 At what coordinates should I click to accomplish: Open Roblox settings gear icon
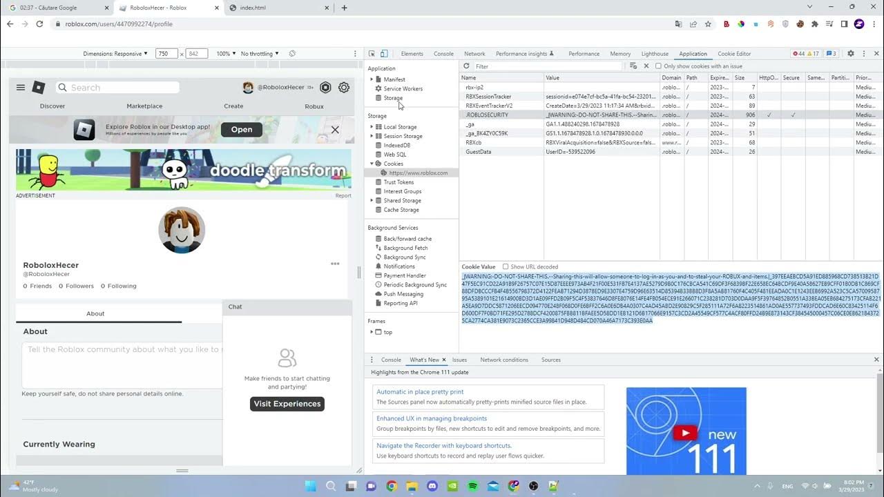[344, 88]
